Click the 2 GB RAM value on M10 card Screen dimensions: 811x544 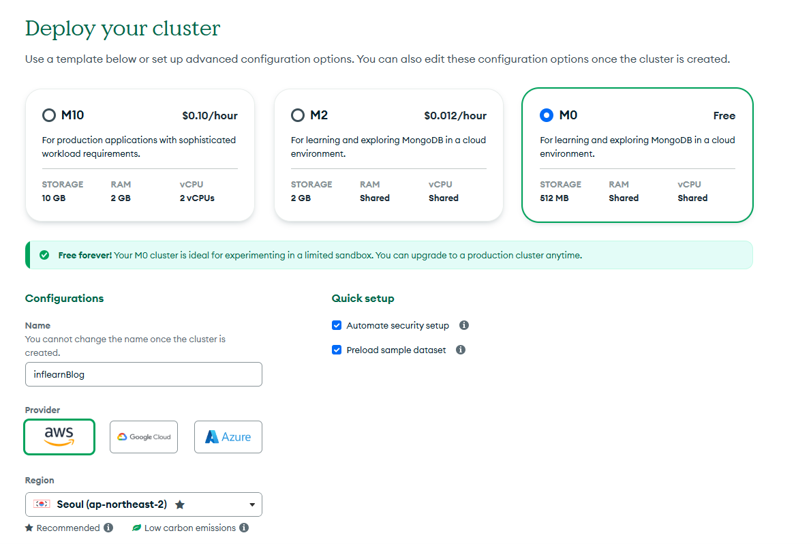[x=121, y=198]
